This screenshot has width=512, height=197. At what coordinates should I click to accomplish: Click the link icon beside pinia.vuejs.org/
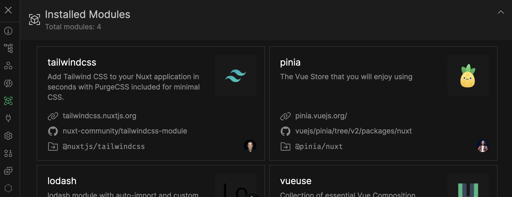[285, 116]
